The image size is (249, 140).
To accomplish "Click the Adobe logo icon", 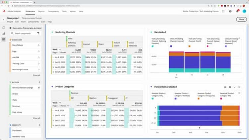I will tap(4, 11).
